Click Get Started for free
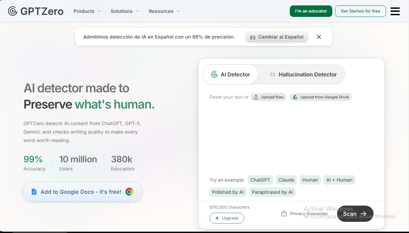 360,11
